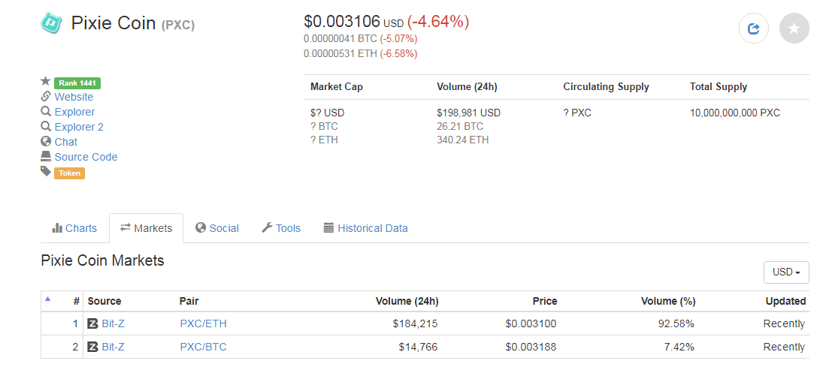The image size is (835, 373).
Task: Open the Chat link
Action: tap(65, 142)
